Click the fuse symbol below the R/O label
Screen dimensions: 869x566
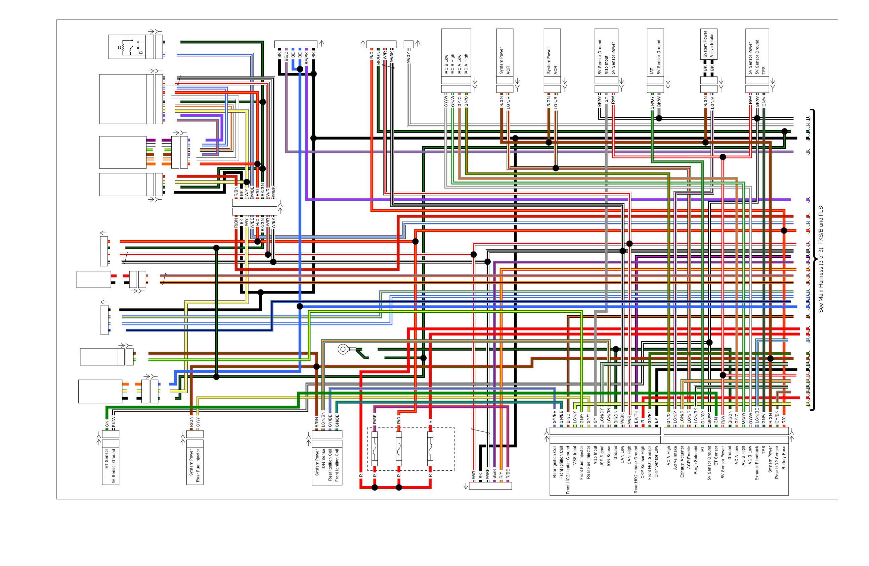[x=399, y=449]
